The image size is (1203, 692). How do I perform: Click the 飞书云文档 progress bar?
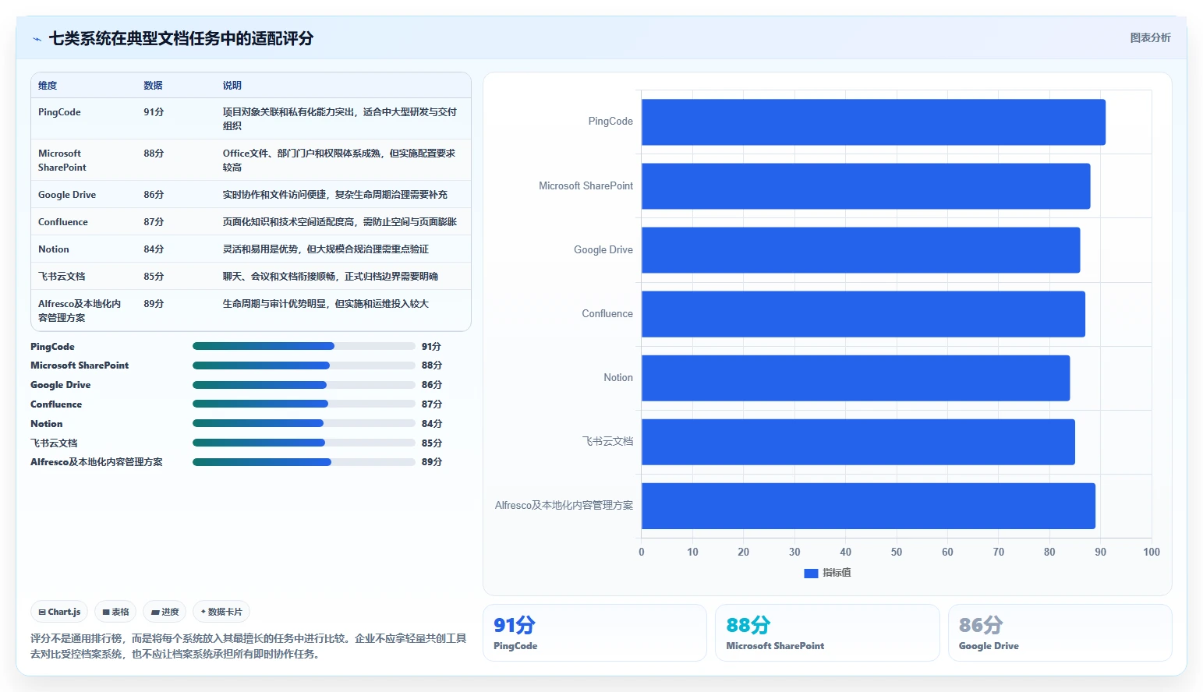[304, 443]
